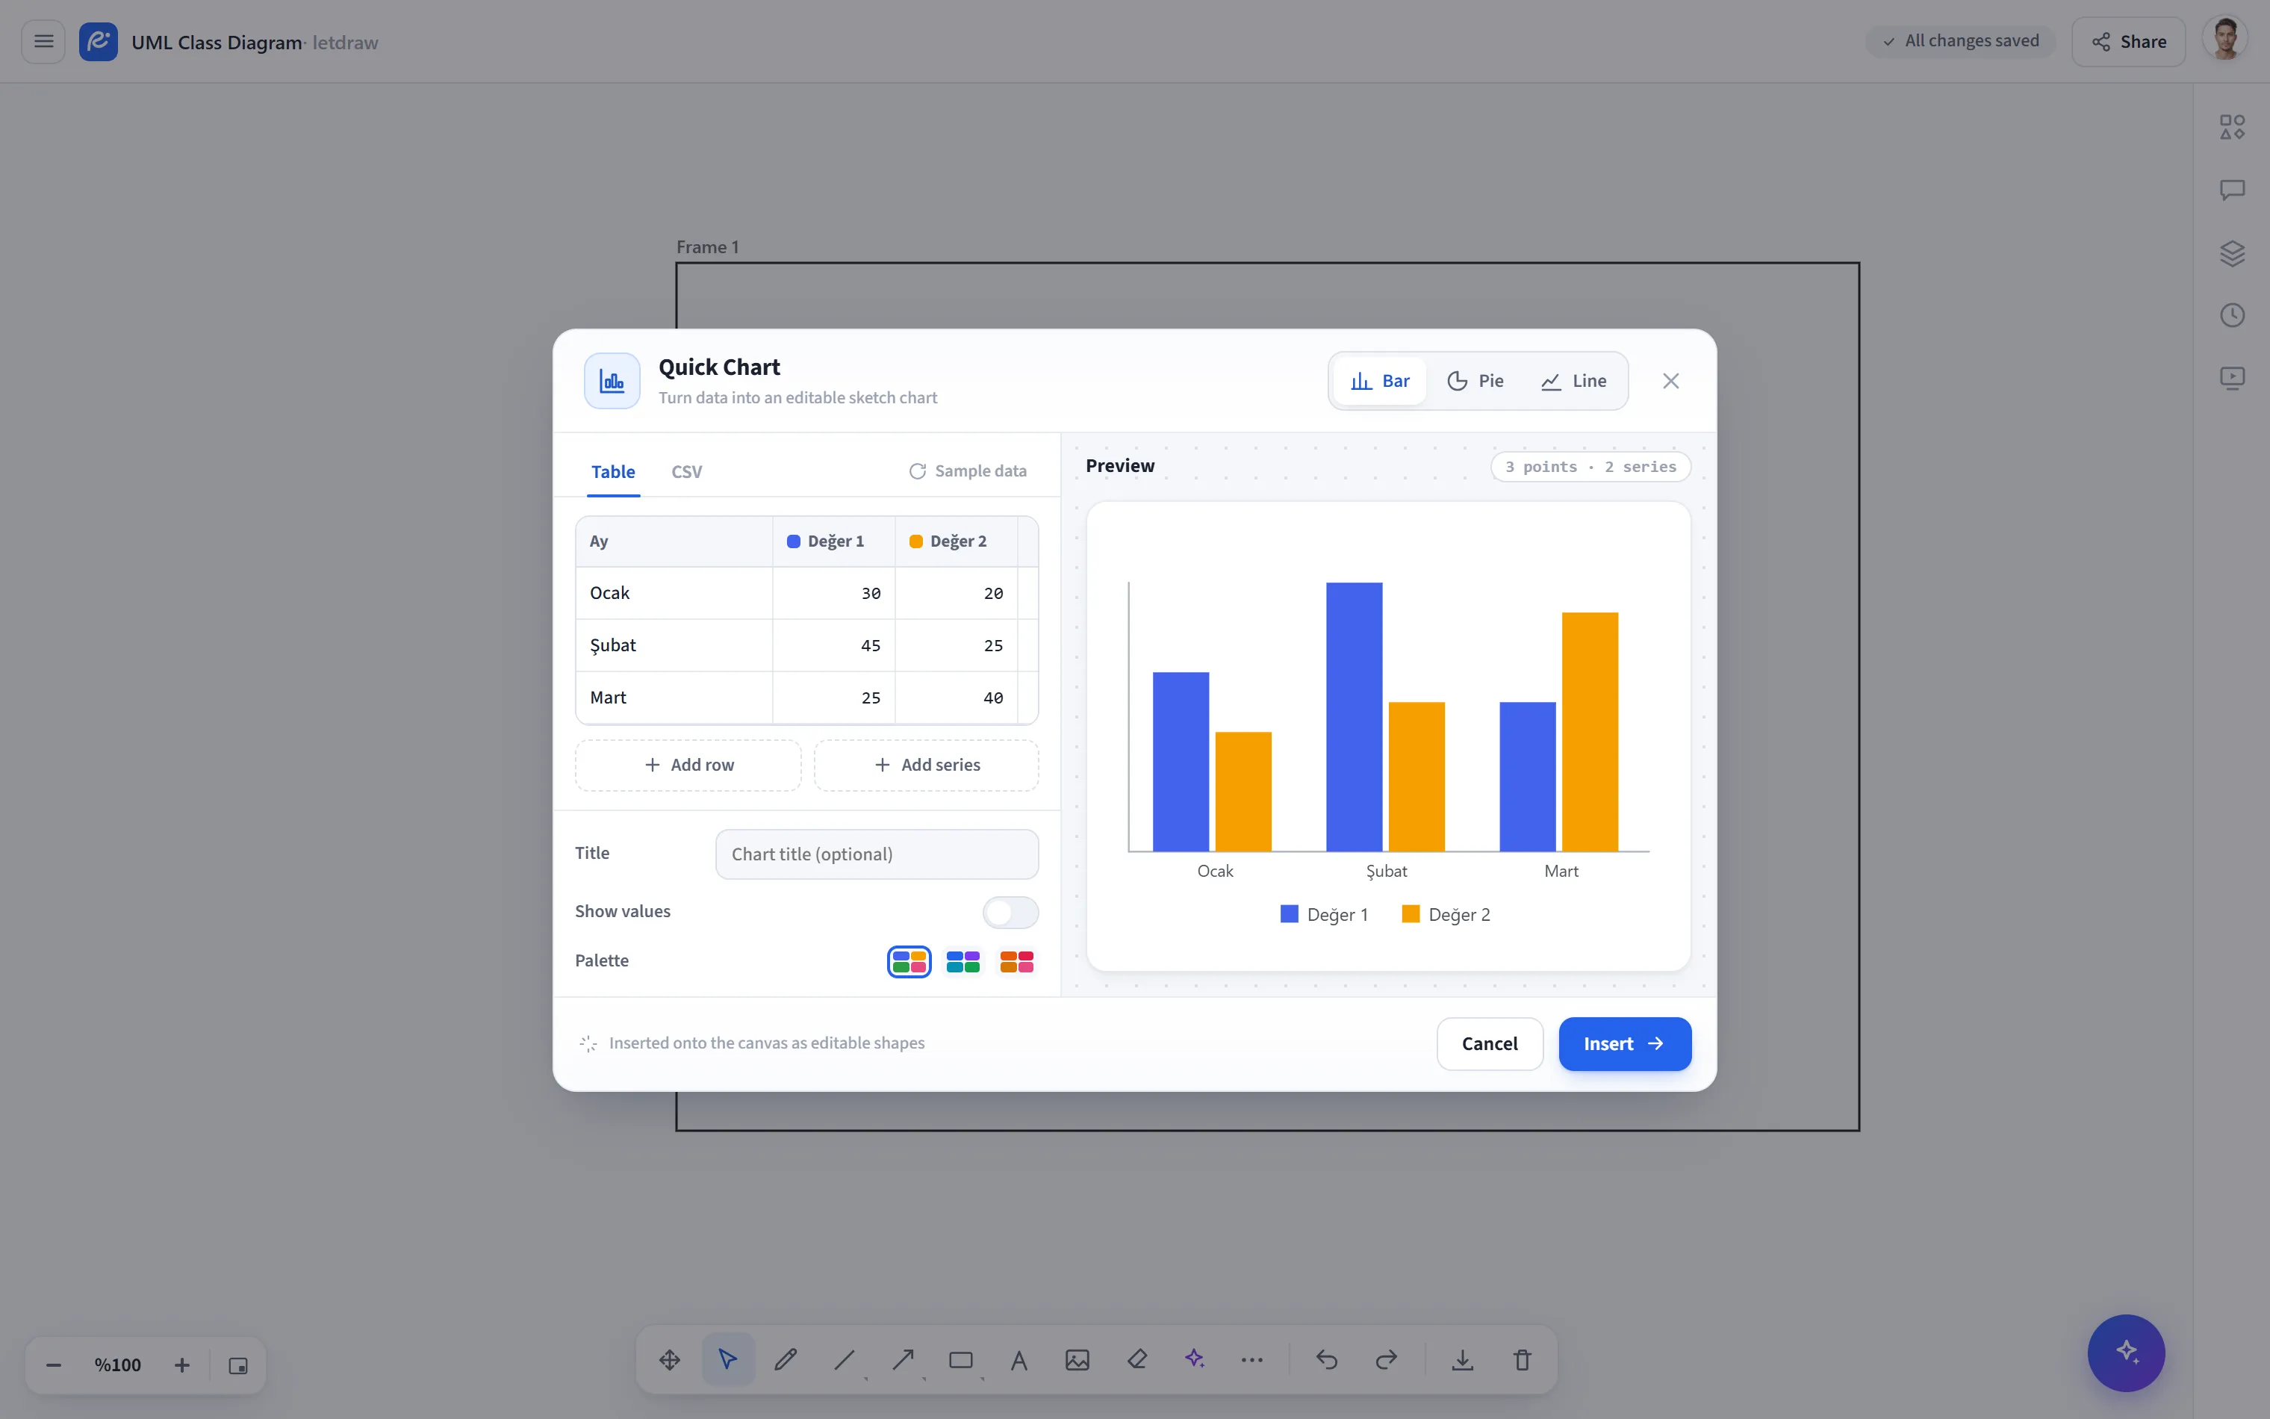Load Sample data
Image resolution: width=2270 pixels, height=1419 pixels.
(x=968, y=471)
